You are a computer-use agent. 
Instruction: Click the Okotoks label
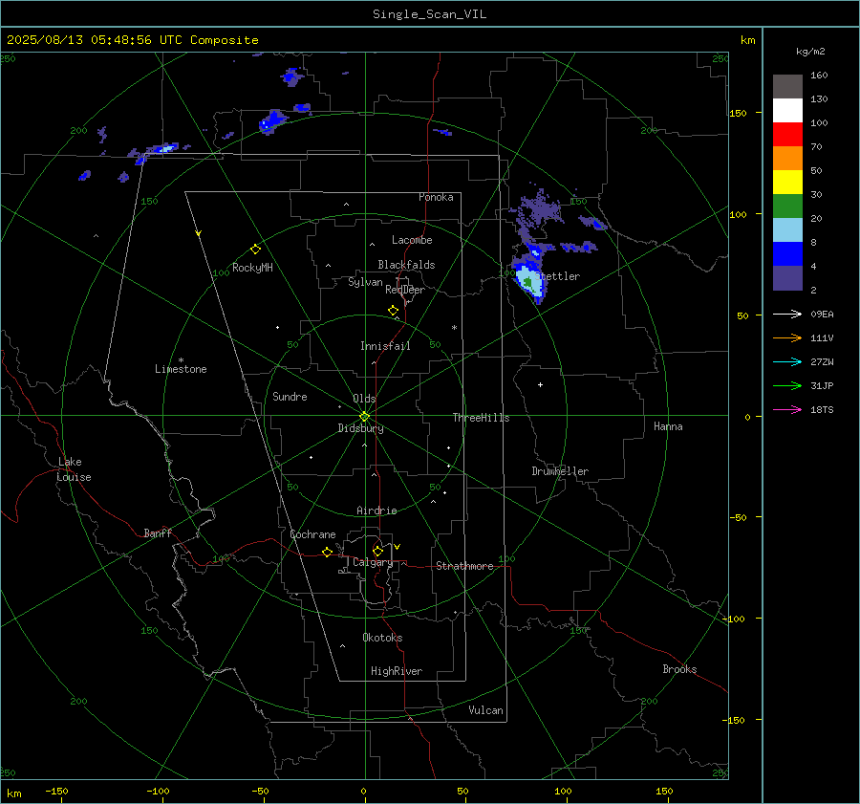pos(382,637)
